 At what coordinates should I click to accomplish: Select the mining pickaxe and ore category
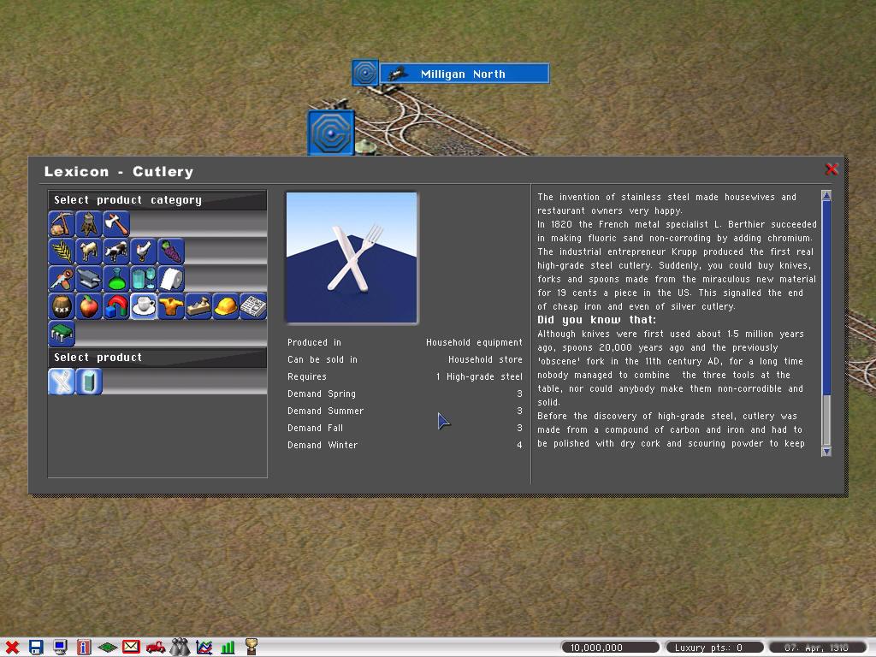[x=62, y=224]
